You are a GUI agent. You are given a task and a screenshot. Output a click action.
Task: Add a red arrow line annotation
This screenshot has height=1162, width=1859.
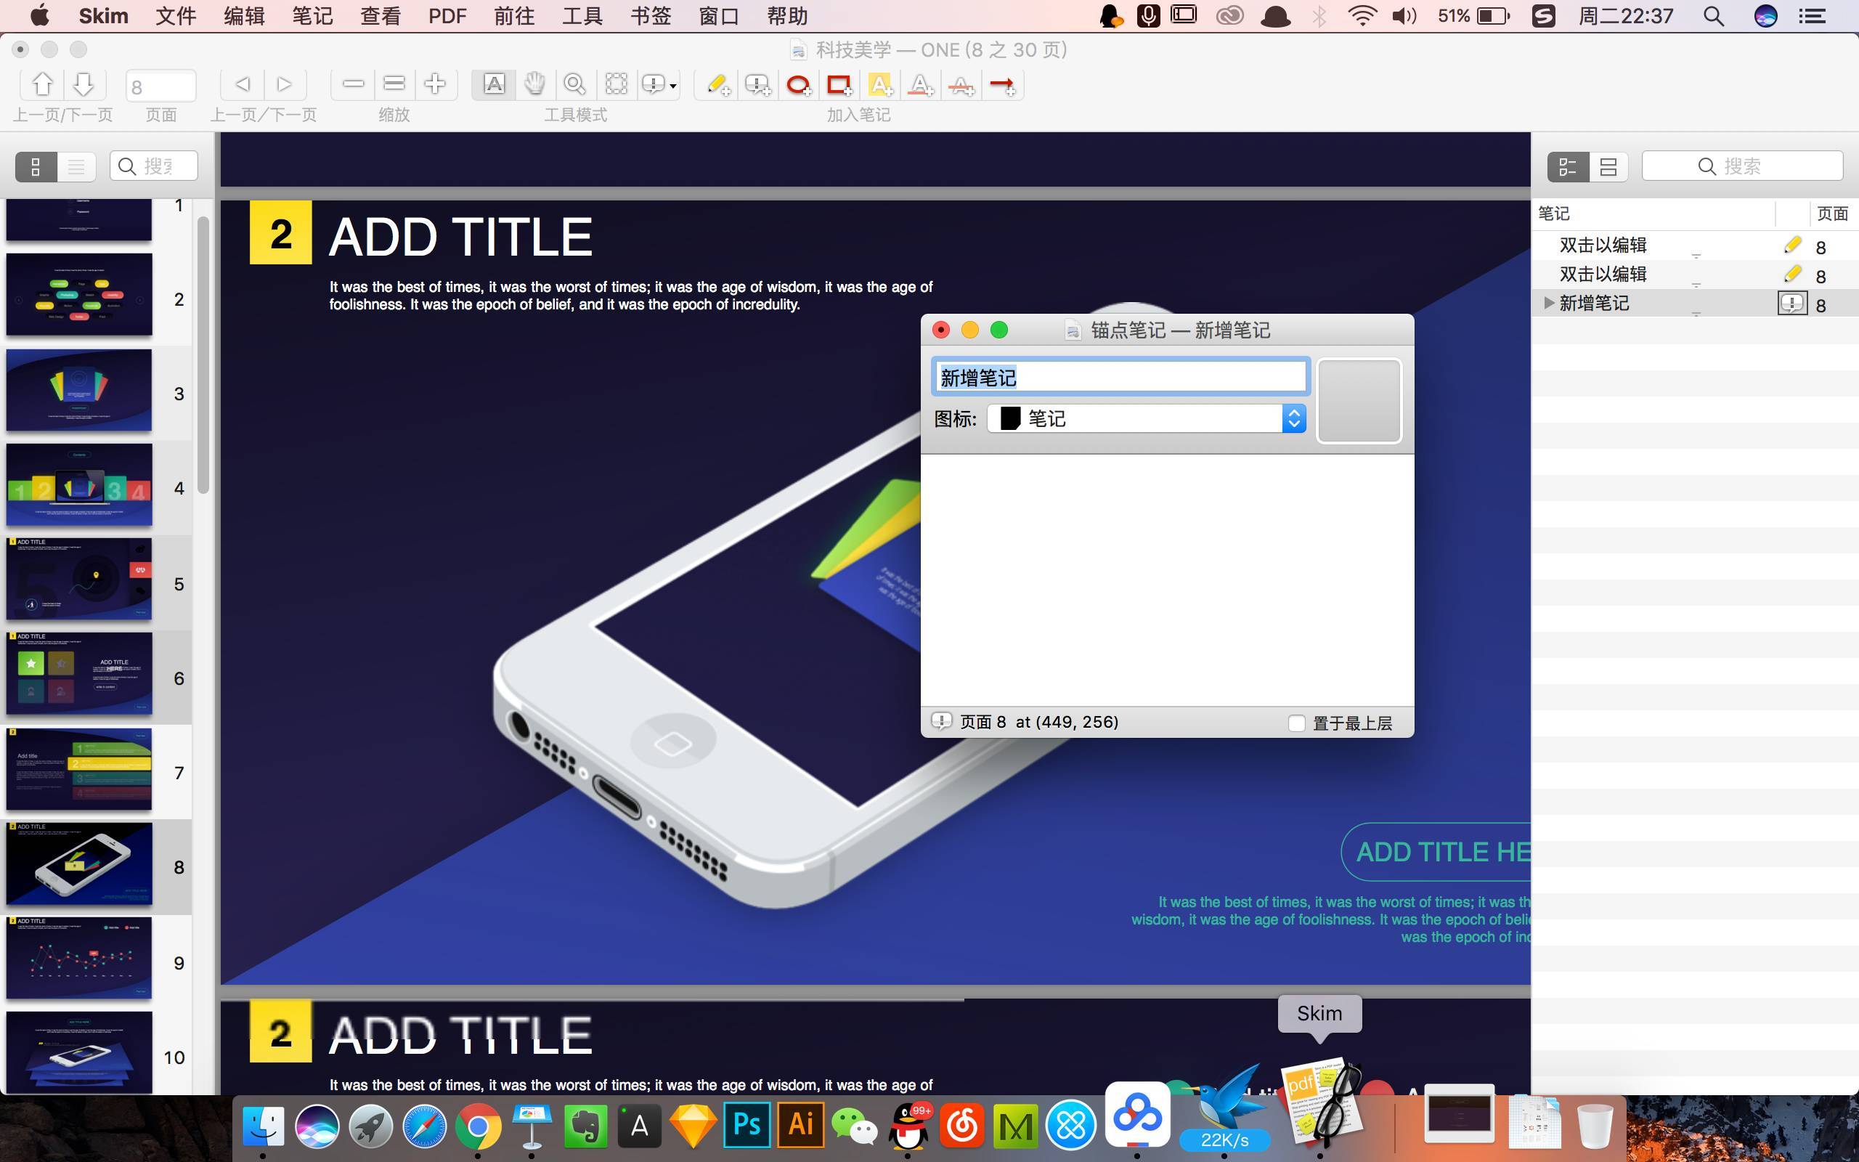pyautogui.click(x=1002, y=84)
